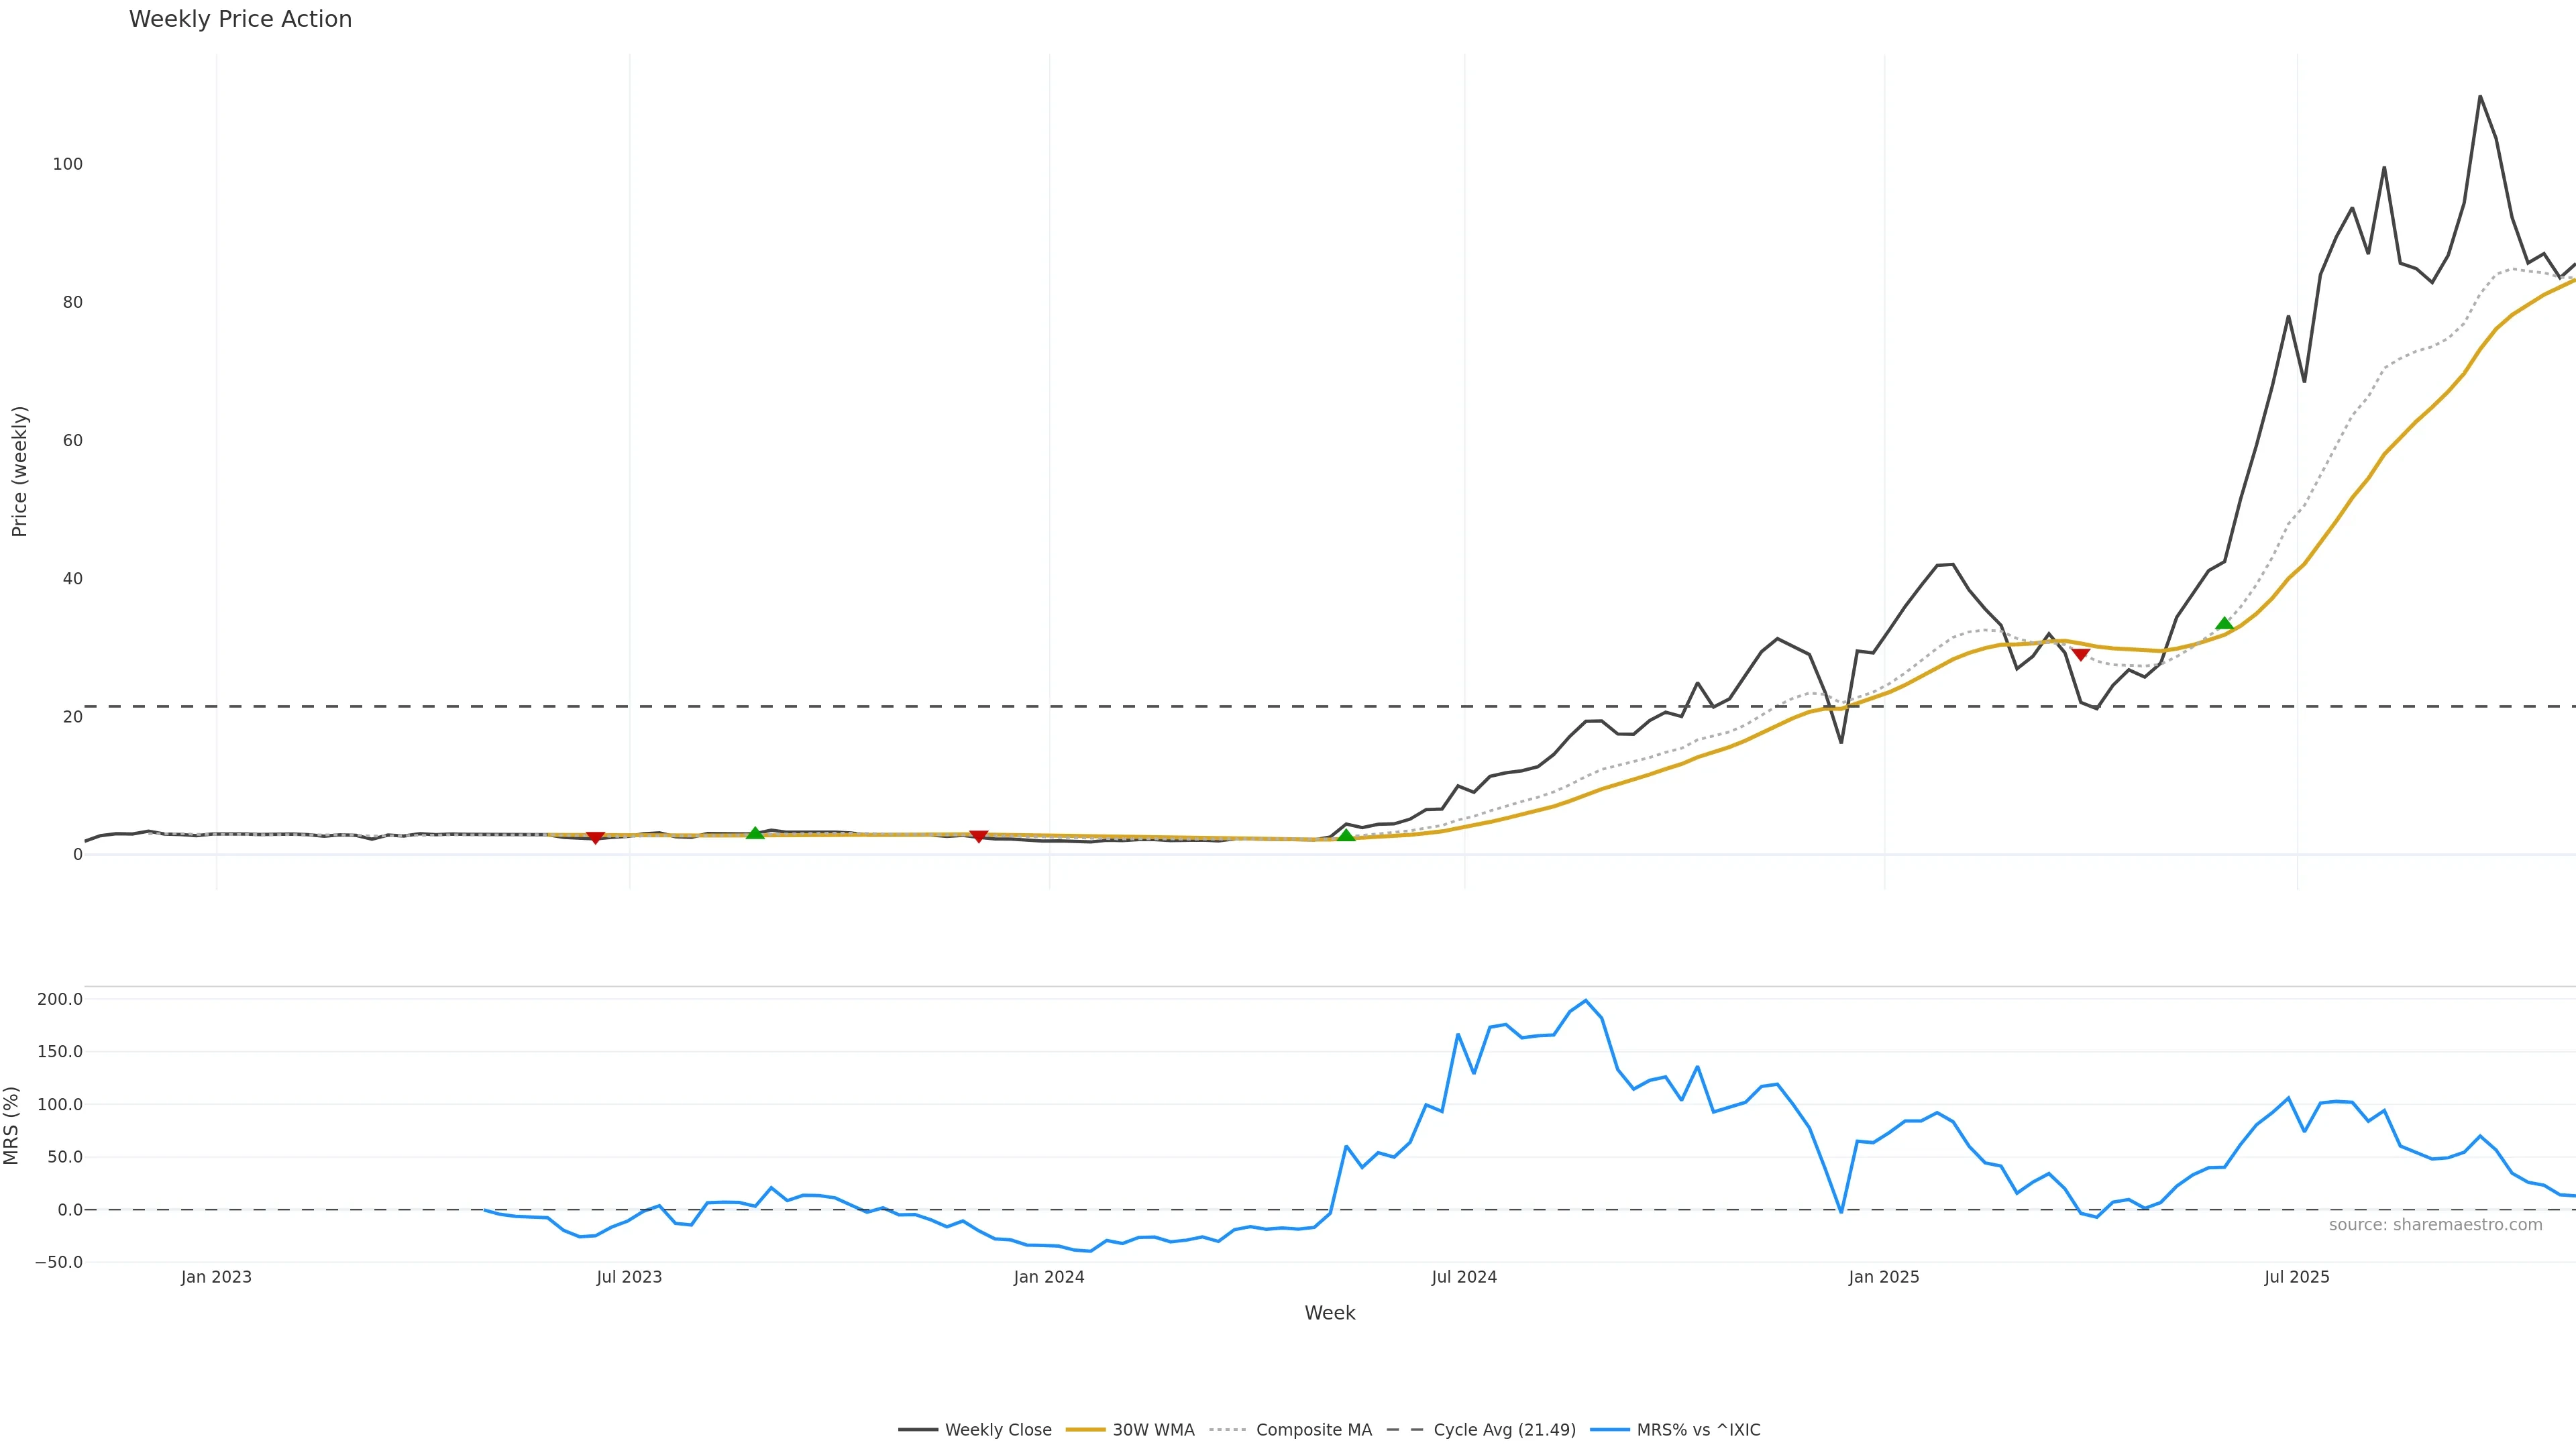Select the green up-triangle marker near May 2024

pyautogui.click(x=1346, y=835)
